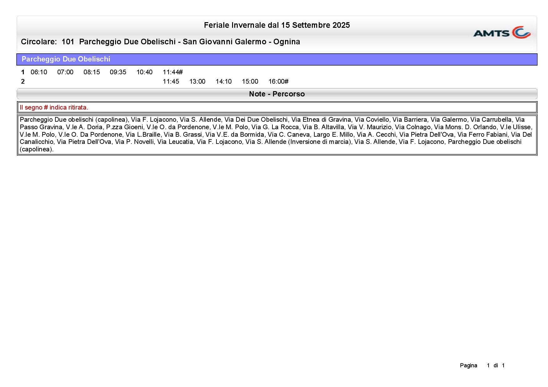Image resolution: width=548 pixels, height=387 pixels.
Task: Select the 10:40 departure time
Action: click(x=145, y=72)
